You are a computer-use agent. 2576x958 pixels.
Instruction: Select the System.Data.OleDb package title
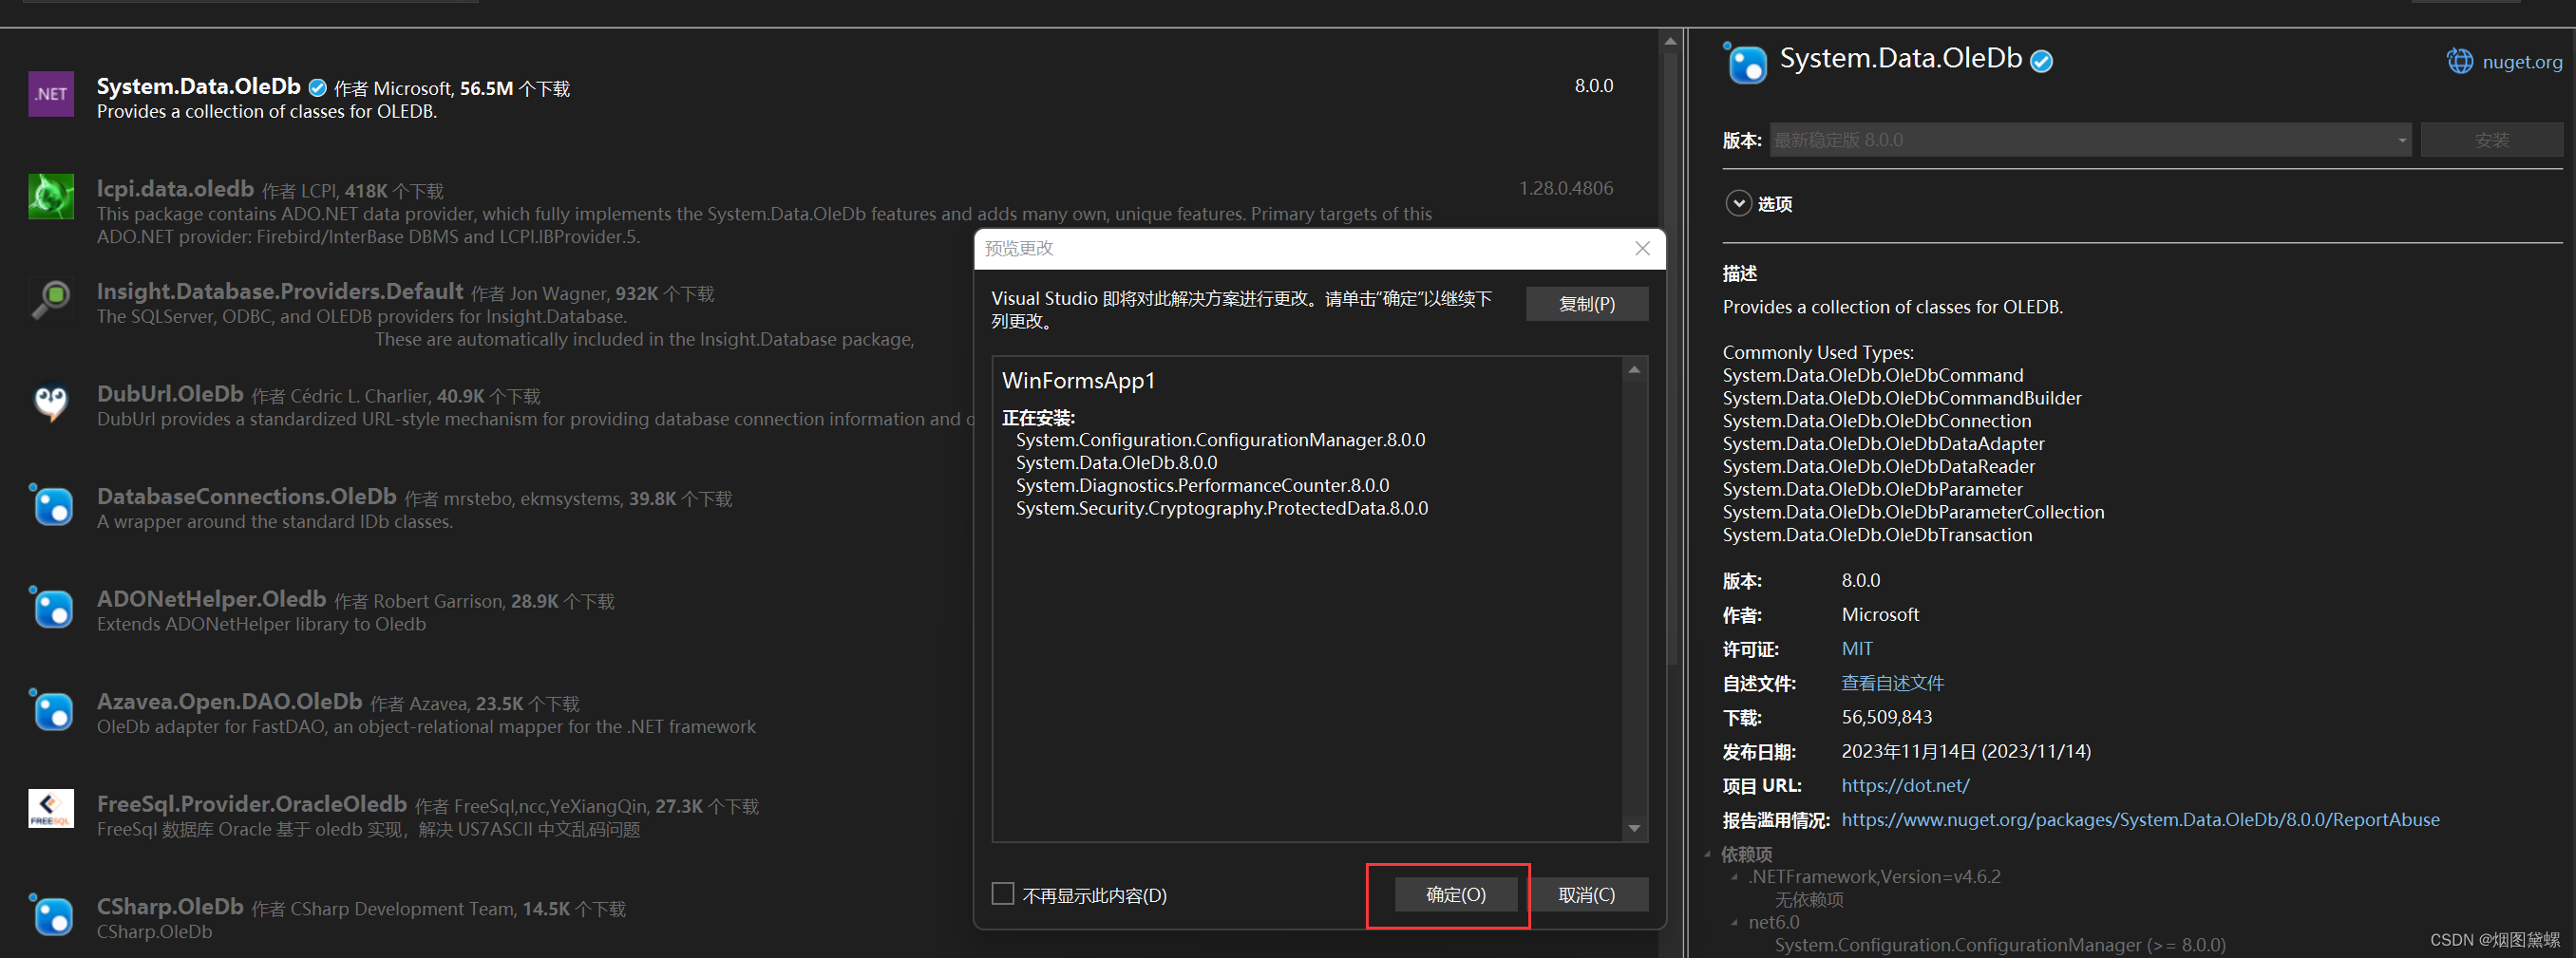(x=198, y=86)
